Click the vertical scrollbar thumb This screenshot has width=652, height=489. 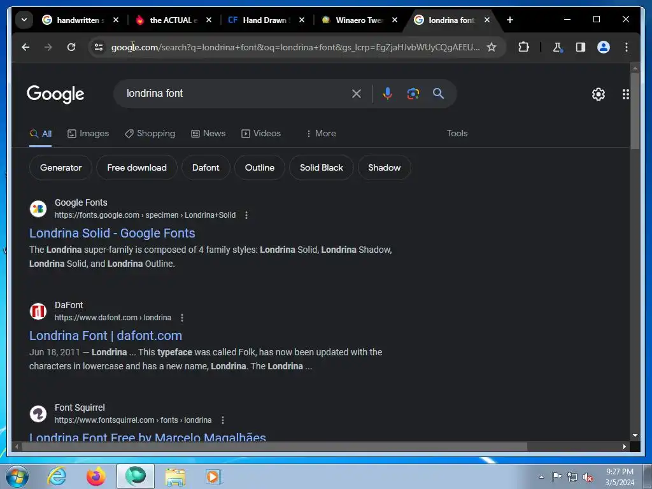(635, 111)
